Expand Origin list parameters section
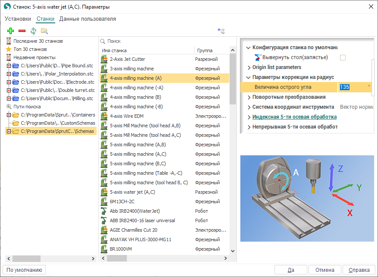Image resolution: width=378 pixels, height=277 pixels. tap(249, 67)
